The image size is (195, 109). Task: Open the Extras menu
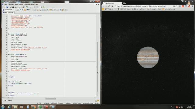16,4
